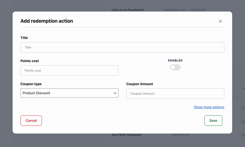
Task: Click the Coupon Amount input field
Action: pos(175,94)
